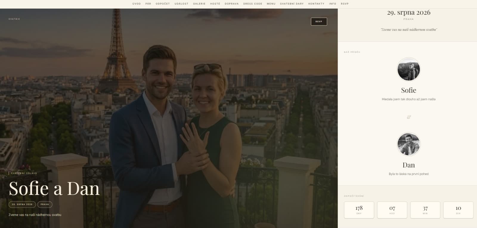Click the '29. srpna 2026' date heading in sidebar
The image size is (477, 228).
coord(409,13)
